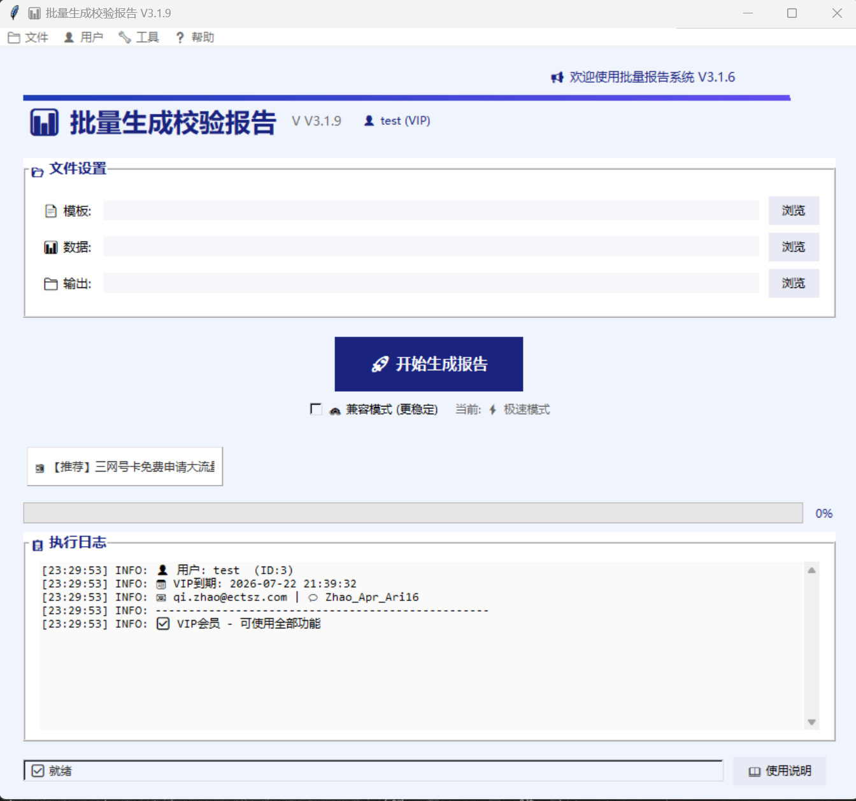The width and height of the screenshot is (856, 801).
Task: Click the folder icon in 文件设置 header
Action: pos(38,172)
